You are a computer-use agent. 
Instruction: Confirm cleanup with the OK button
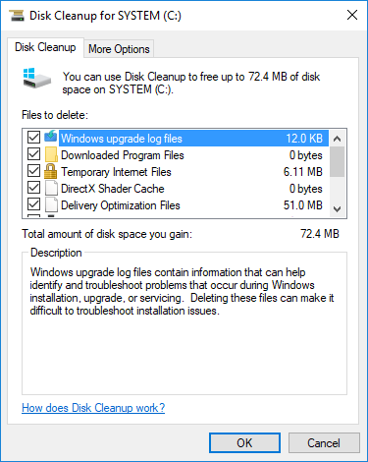coord(244,443)
